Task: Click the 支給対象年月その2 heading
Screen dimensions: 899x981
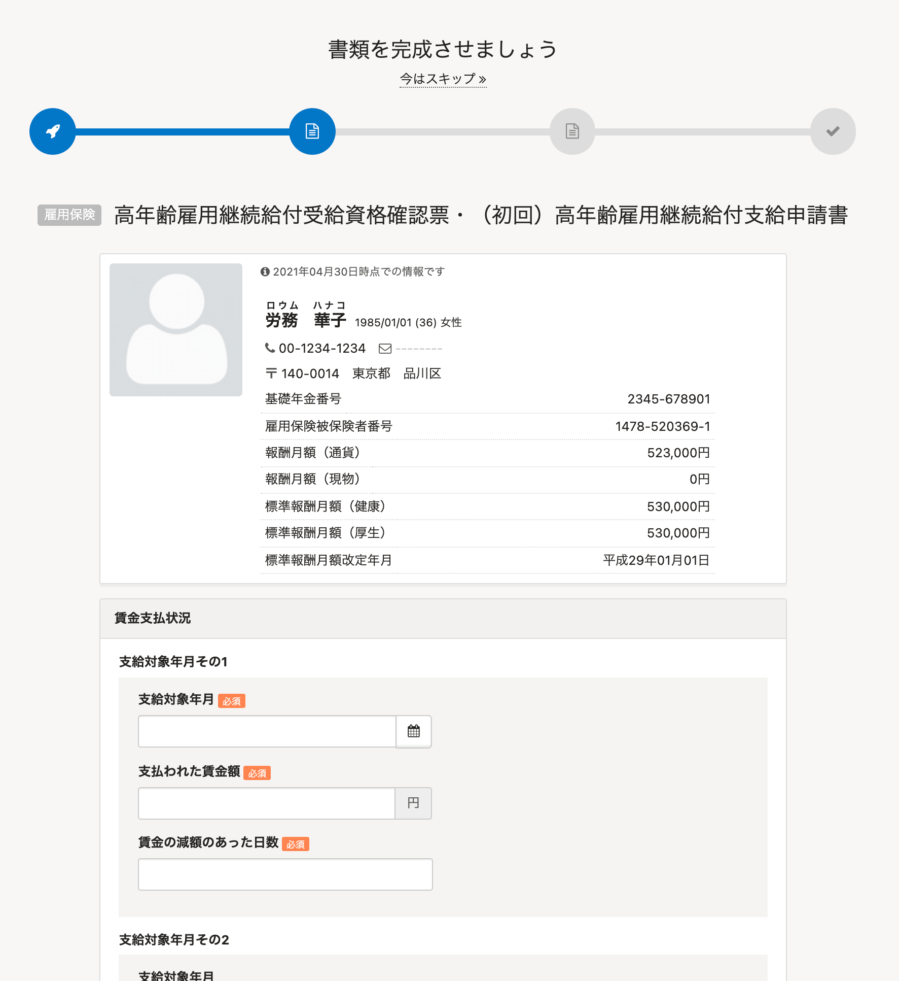Action: tap(174, 940)
